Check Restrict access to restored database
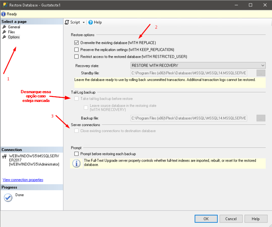Viewport: 272px width, 227px height. [77, 56]
